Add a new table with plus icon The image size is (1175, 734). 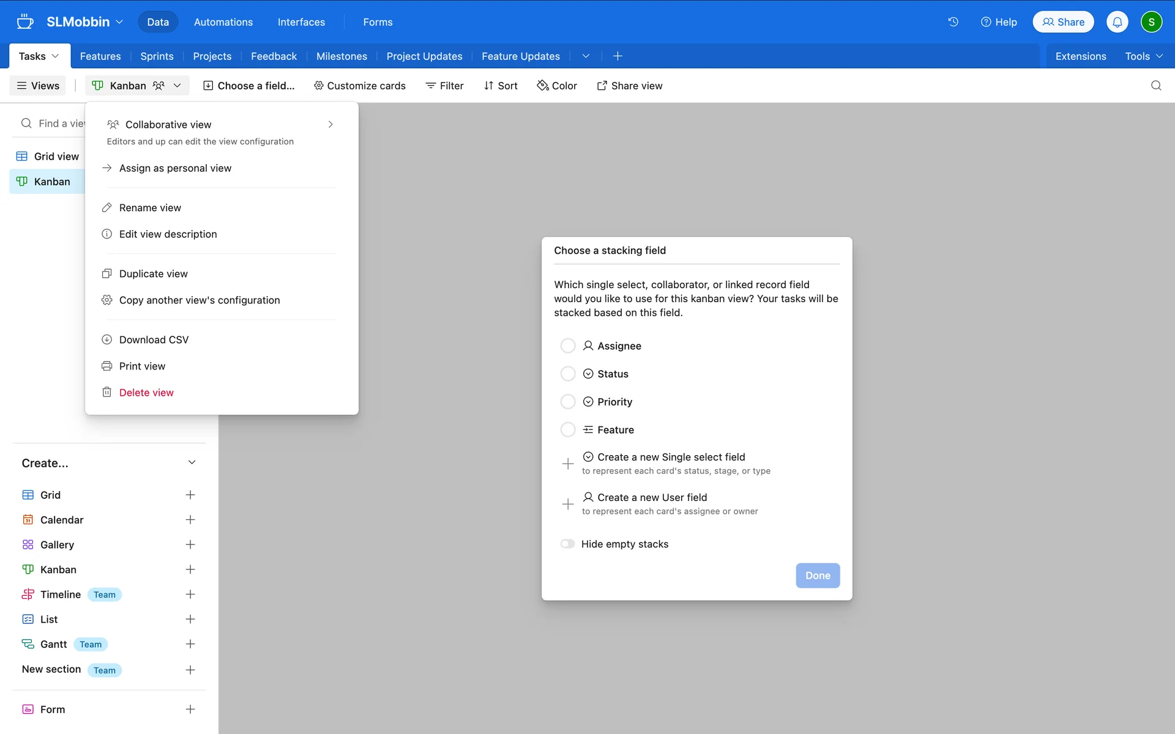click(x=617, y=56)
